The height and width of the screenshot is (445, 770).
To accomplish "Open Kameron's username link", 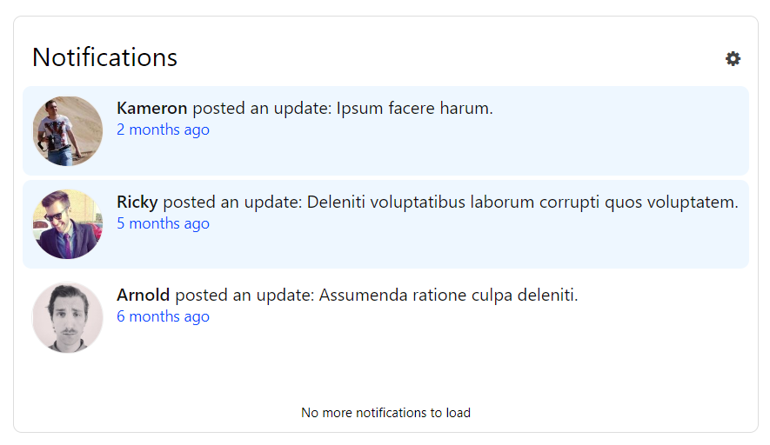I will pos(151,108).
